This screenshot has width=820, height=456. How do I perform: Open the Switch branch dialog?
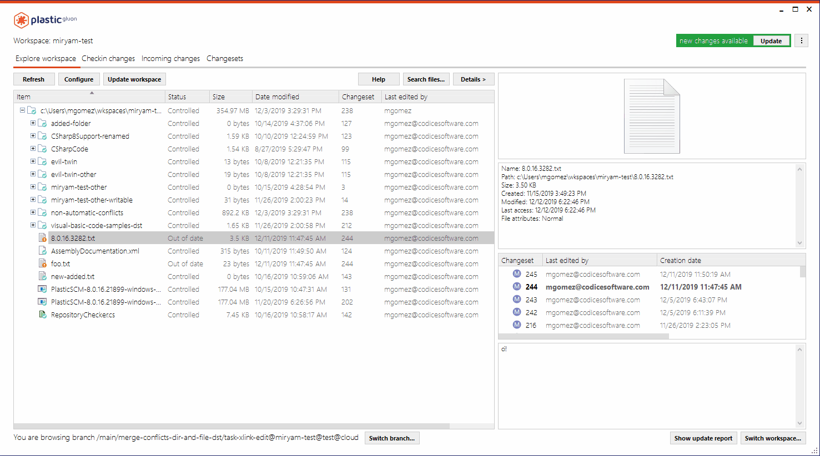pyautogui.click(x=392, y=438)
